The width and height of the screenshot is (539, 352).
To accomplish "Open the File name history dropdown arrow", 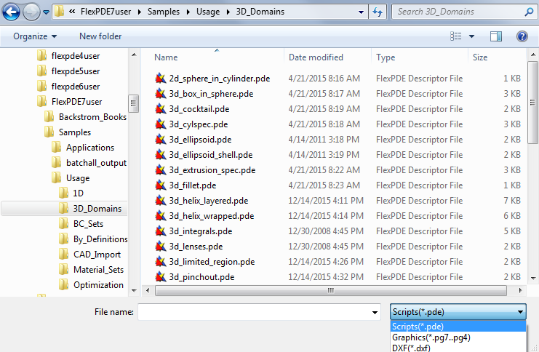I will (375, 312).
